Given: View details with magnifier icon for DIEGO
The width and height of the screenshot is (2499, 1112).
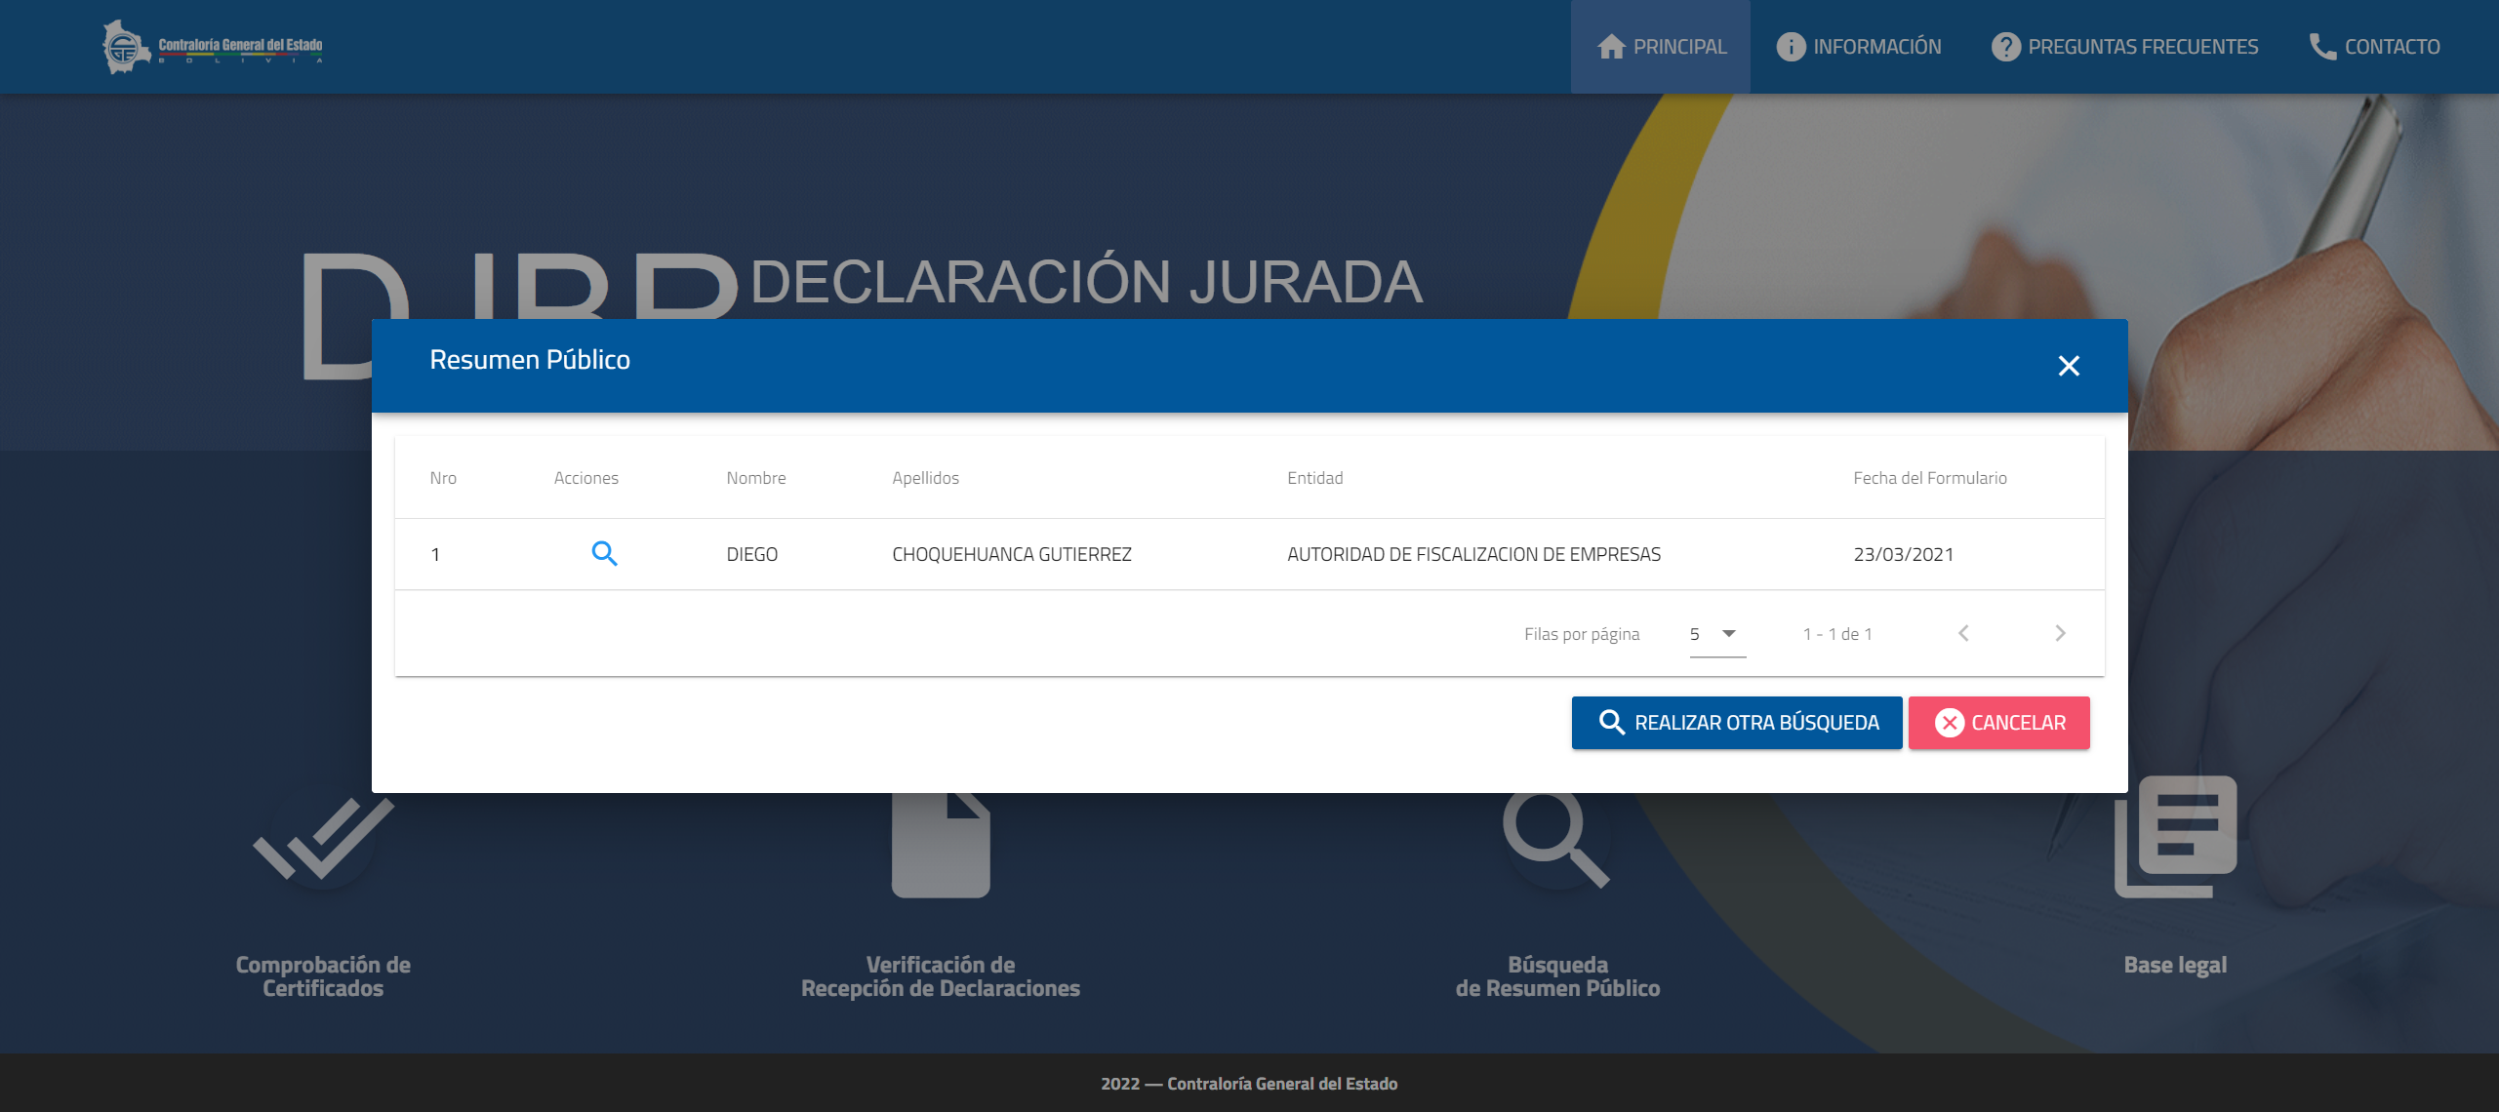Looking at the screenshot, I should click(605, 554).
